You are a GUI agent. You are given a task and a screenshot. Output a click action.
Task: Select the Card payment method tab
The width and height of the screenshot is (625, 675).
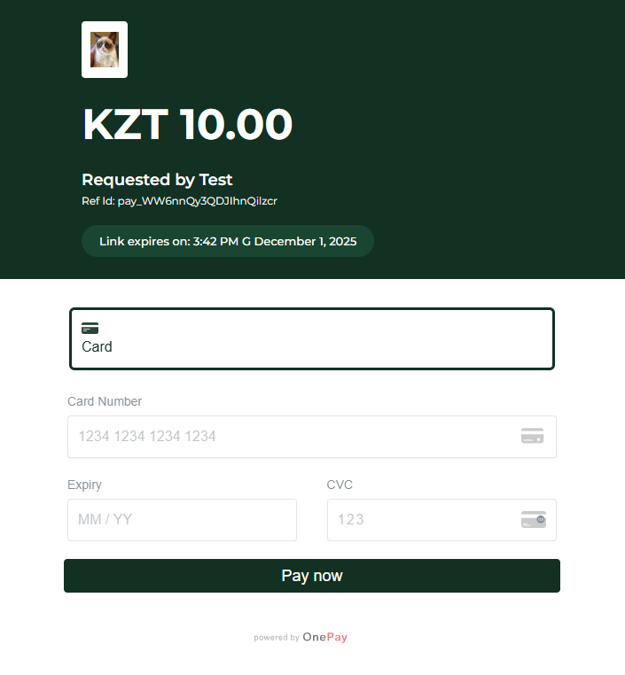pos(312,338)
